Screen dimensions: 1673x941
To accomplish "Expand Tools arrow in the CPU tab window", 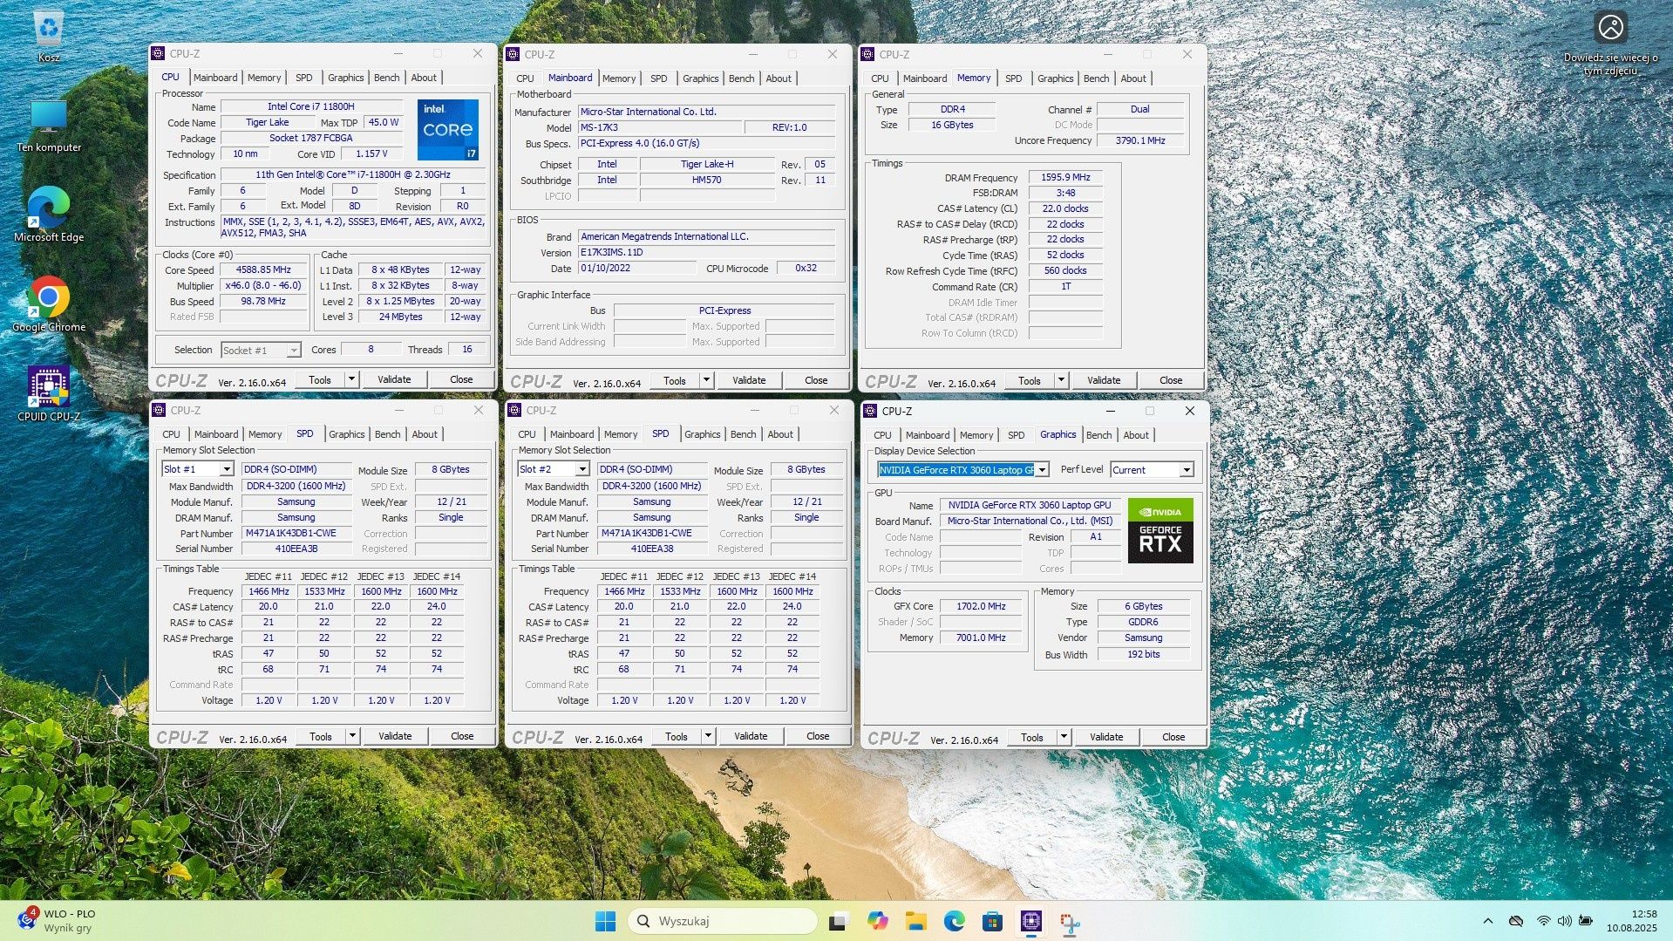I will click(351, 379).
